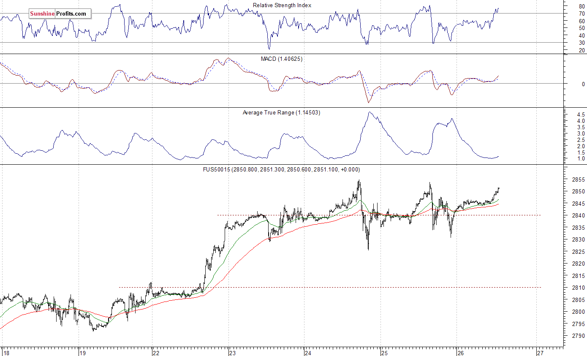This screenshot has width=587, height=356.
Task: Click the 2855 price axis label
Action: (x=578, y=180)
